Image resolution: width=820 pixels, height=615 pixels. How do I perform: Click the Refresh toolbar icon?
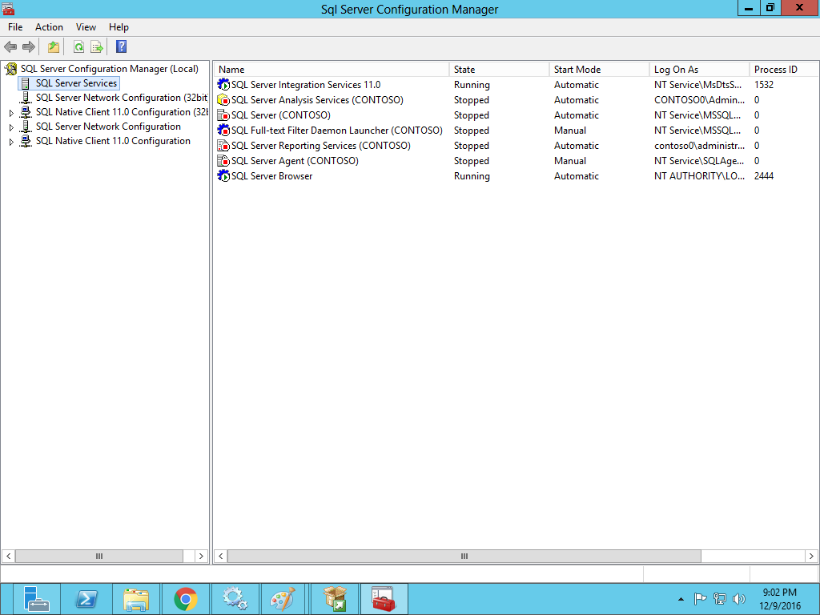point(78,47)
